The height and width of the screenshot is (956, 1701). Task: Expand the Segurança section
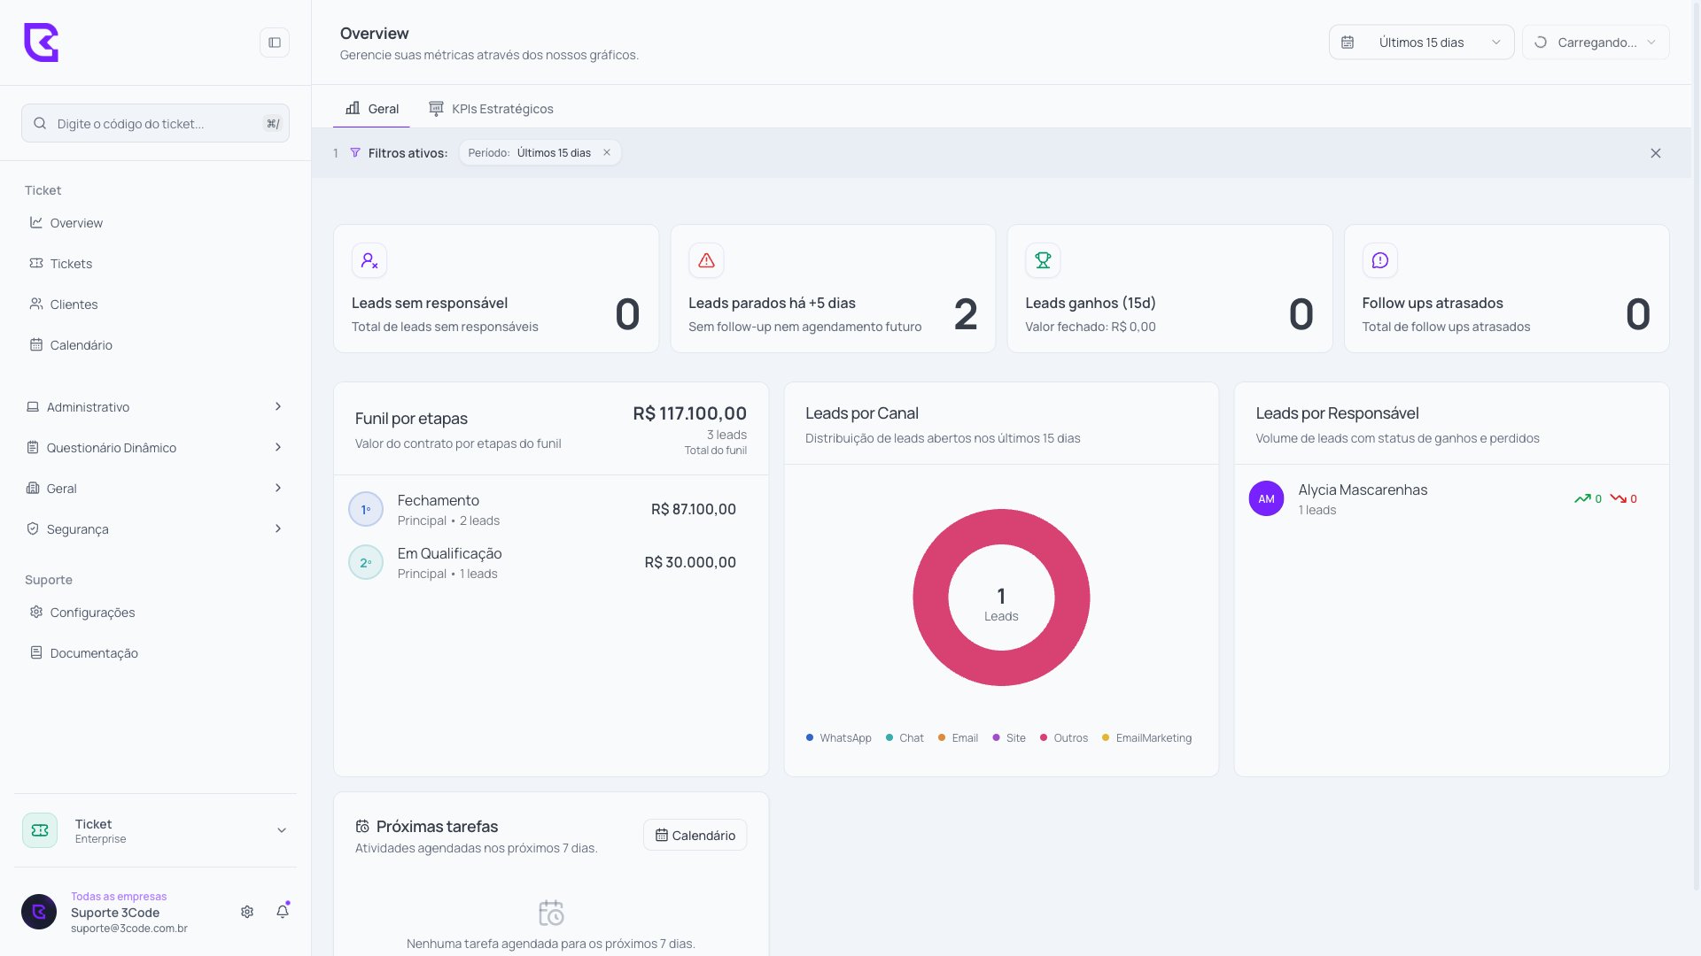click(155, 529)
